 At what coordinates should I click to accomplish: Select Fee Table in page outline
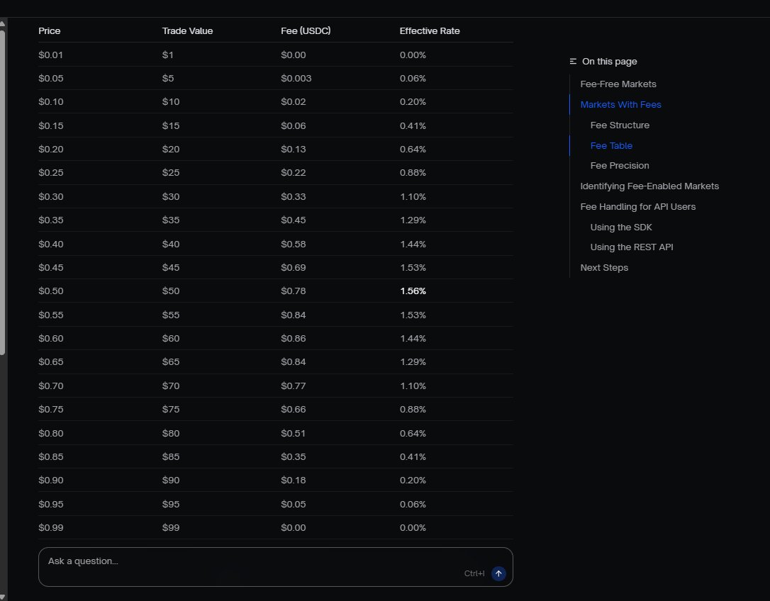(611, 146)
